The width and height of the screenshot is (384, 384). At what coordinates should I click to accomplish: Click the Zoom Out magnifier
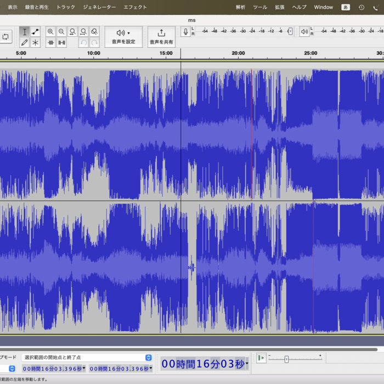pyautogui.click(x=61, y=32)
